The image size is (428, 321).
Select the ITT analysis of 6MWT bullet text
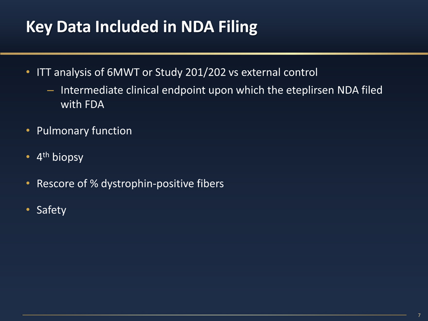(x=177, y=73)
